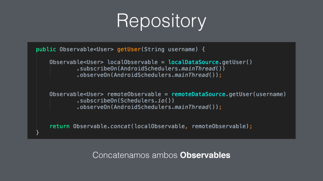This screenshot has width=323, height=181.
Task: Select the orange getUser method name
Action: click(129, 49)
